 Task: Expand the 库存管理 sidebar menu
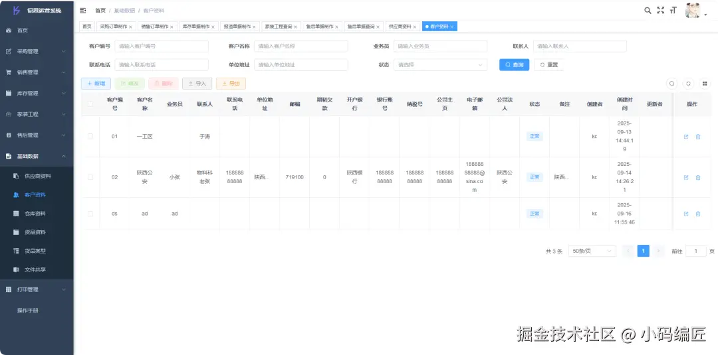tap(37, 93)
